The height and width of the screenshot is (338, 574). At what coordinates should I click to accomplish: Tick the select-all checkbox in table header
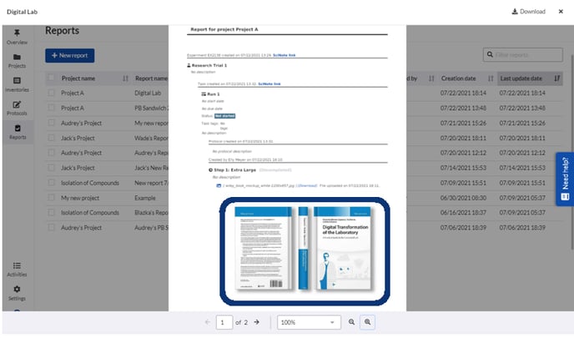pyautogui.click(x=51, y=78)
